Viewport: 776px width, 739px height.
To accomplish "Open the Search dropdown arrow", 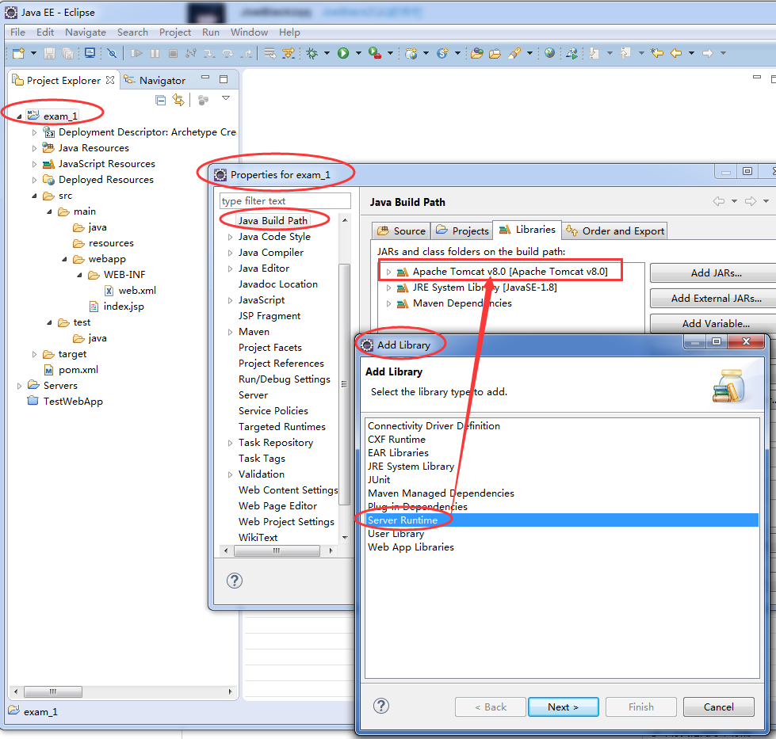I will tap(529, 53).
